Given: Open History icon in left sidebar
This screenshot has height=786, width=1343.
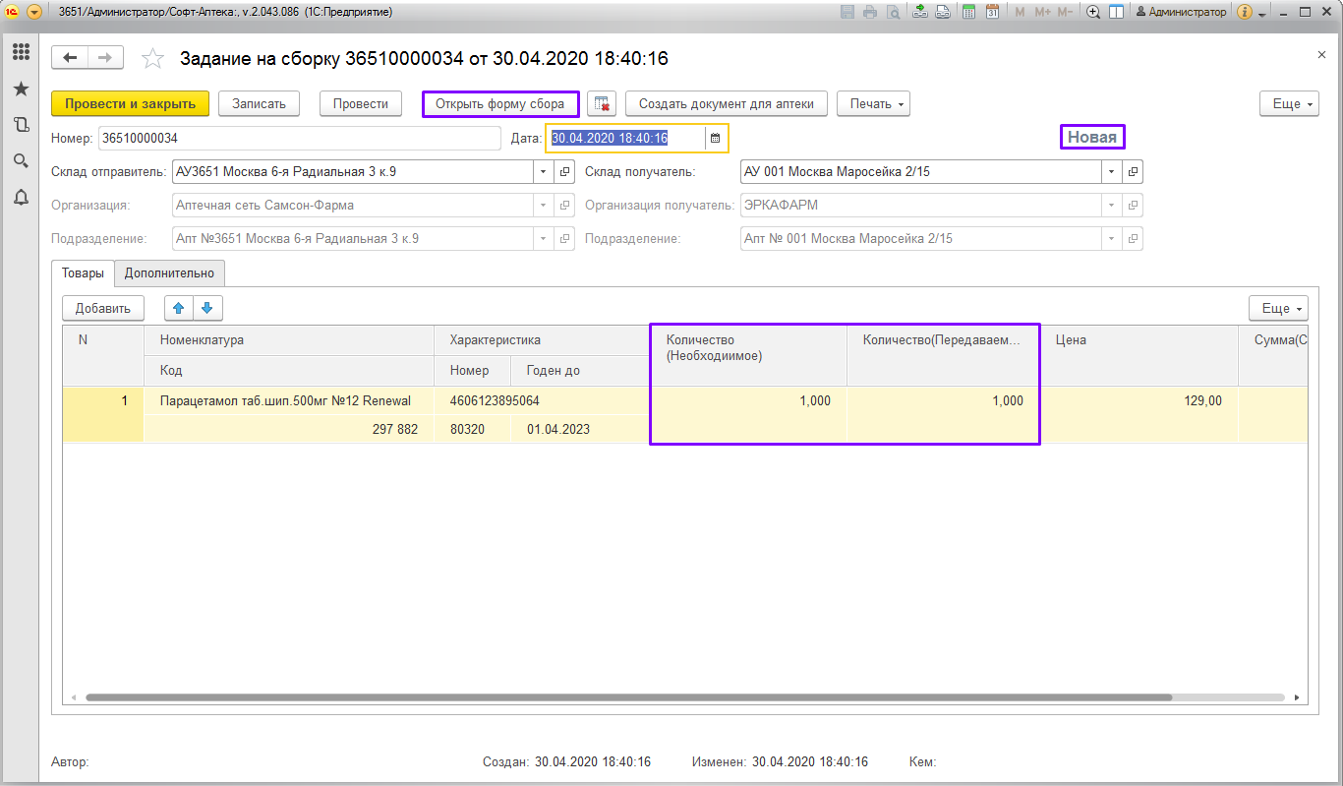Looking at the screenshot, I should tap(20, 125).
